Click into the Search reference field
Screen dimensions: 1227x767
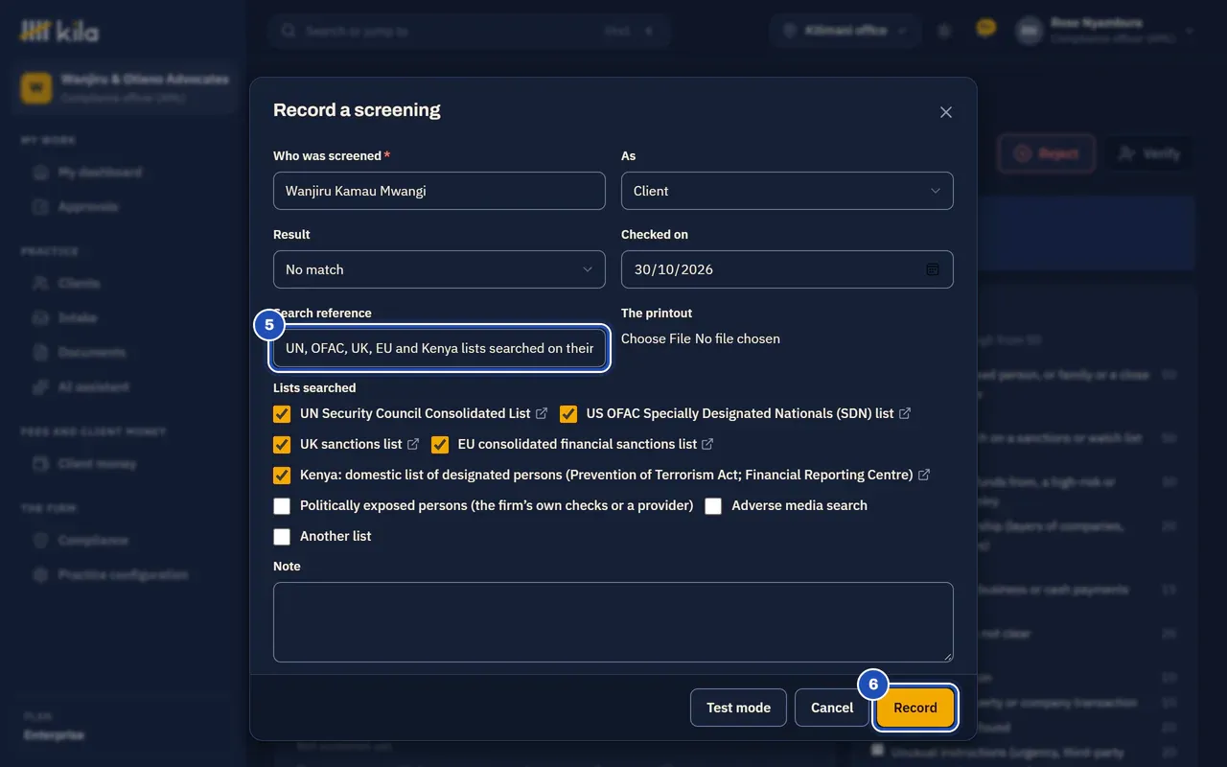click(439, 348)
